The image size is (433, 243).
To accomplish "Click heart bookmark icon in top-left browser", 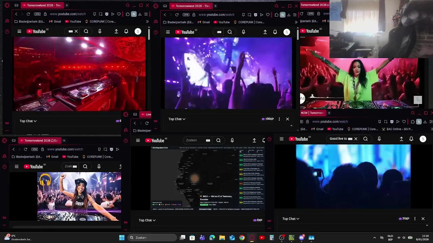I will point(119,14).
